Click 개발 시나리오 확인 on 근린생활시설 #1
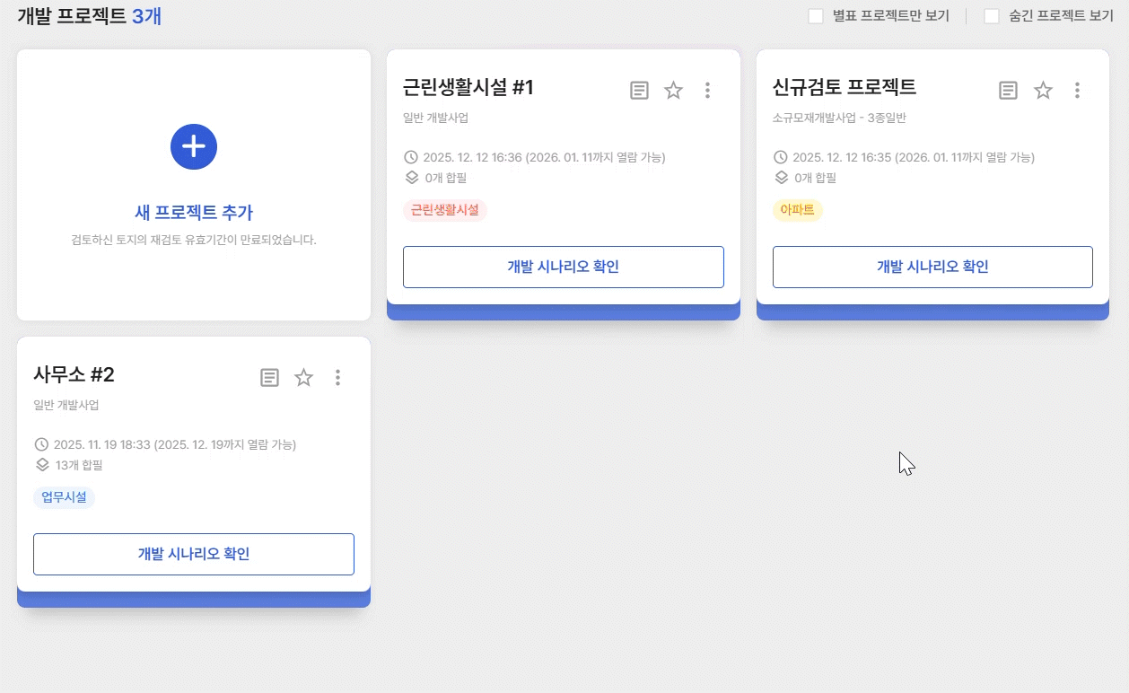Viewport: 1129px width, 693px height. coord(563,267)
